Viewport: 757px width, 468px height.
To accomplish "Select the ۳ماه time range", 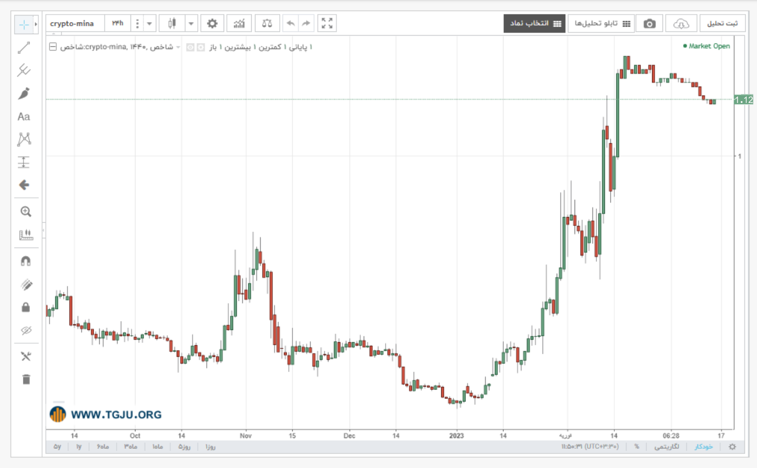I will (x=131, y=447).
